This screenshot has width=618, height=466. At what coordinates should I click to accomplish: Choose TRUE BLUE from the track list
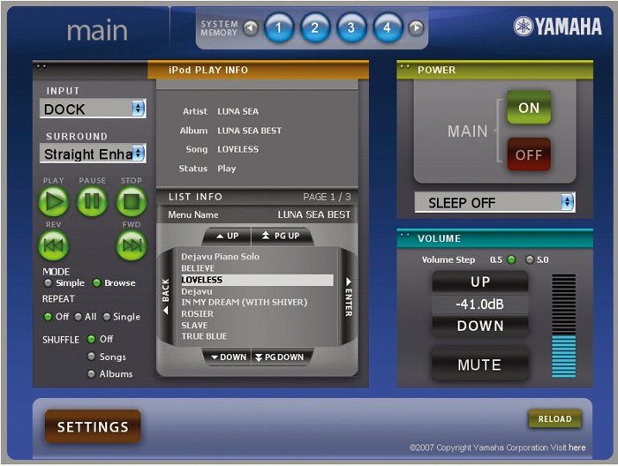coord(204,336)
